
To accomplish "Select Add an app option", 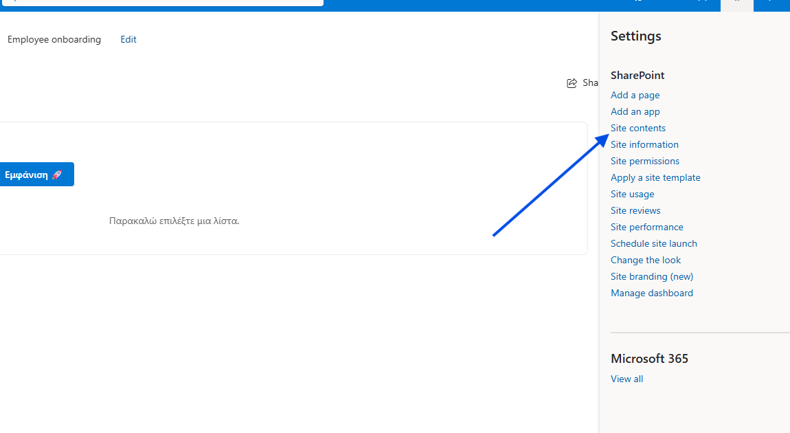I will (635, 112).
